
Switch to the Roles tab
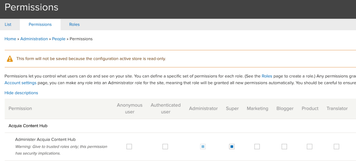pos(74,24)
